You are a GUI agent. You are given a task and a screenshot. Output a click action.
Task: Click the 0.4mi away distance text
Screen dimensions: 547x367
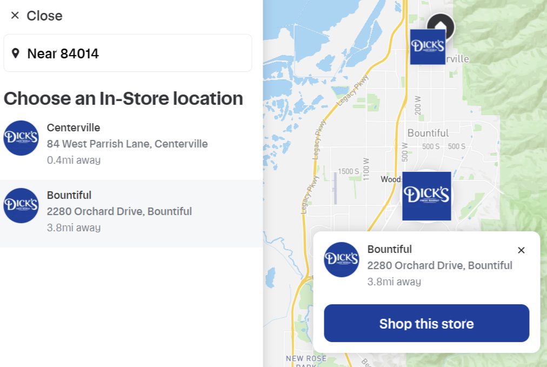pos(74,160)
